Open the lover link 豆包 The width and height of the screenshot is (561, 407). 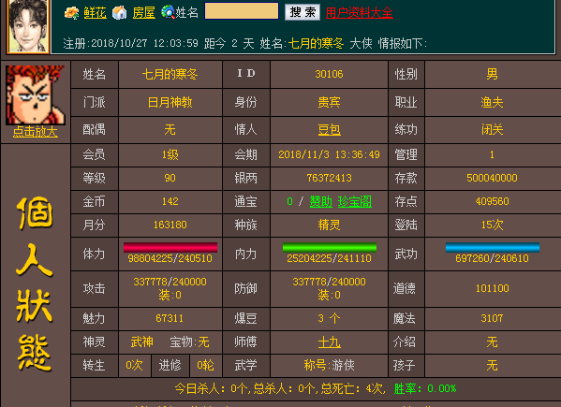[x=329, y=129]
